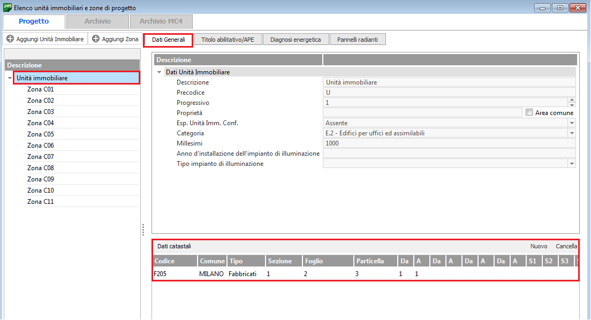Switch to the Pannelli radianti tab
The height and width of the screenshot is (320, 591).
point(357,40)
